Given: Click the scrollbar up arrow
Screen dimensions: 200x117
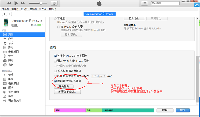Looking at the screenshot, I should click(197, 19).
